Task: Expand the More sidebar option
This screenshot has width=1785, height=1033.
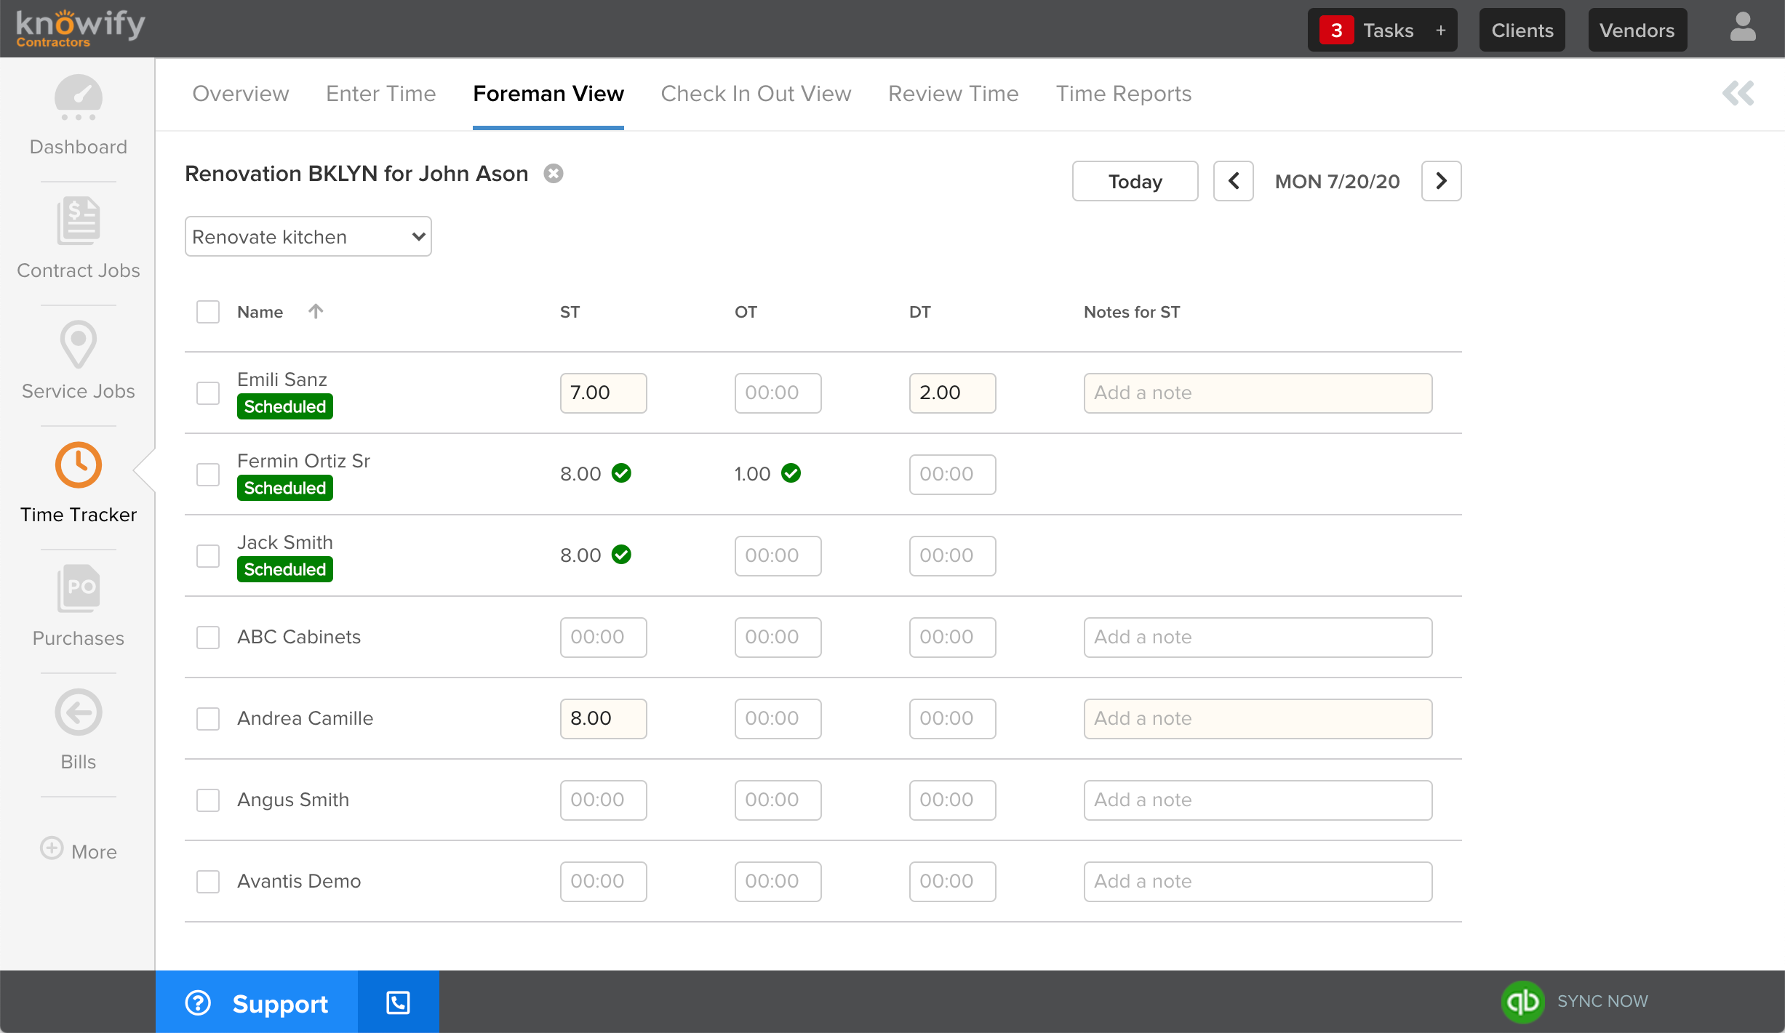Action: (x=79, y=851)
